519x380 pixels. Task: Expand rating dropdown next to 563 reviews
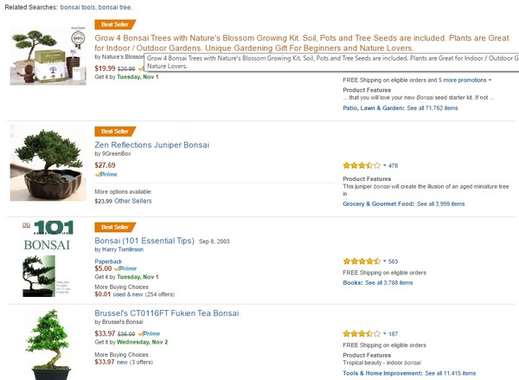tap(385, 261)
